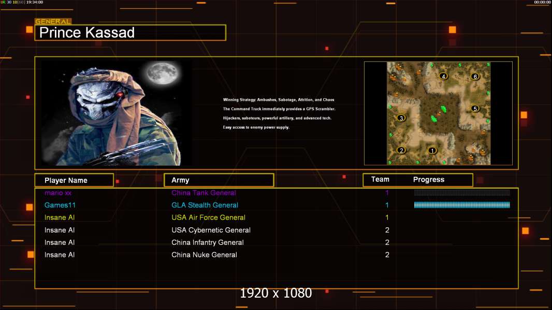Screen dimensions: 552x310
Task: Click the Team column header
Action: click(380, 179)
